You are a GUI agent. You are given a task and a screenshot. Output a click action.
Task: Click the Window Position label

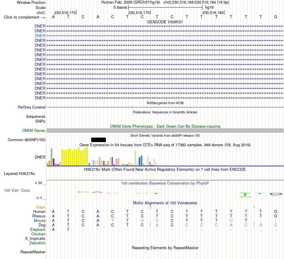pyautogui.click(x=31, y=2)
